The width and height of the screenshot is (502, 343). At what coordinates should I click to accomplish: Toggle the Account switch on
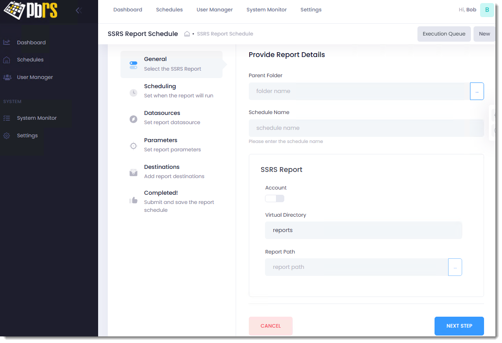[275, 199]
